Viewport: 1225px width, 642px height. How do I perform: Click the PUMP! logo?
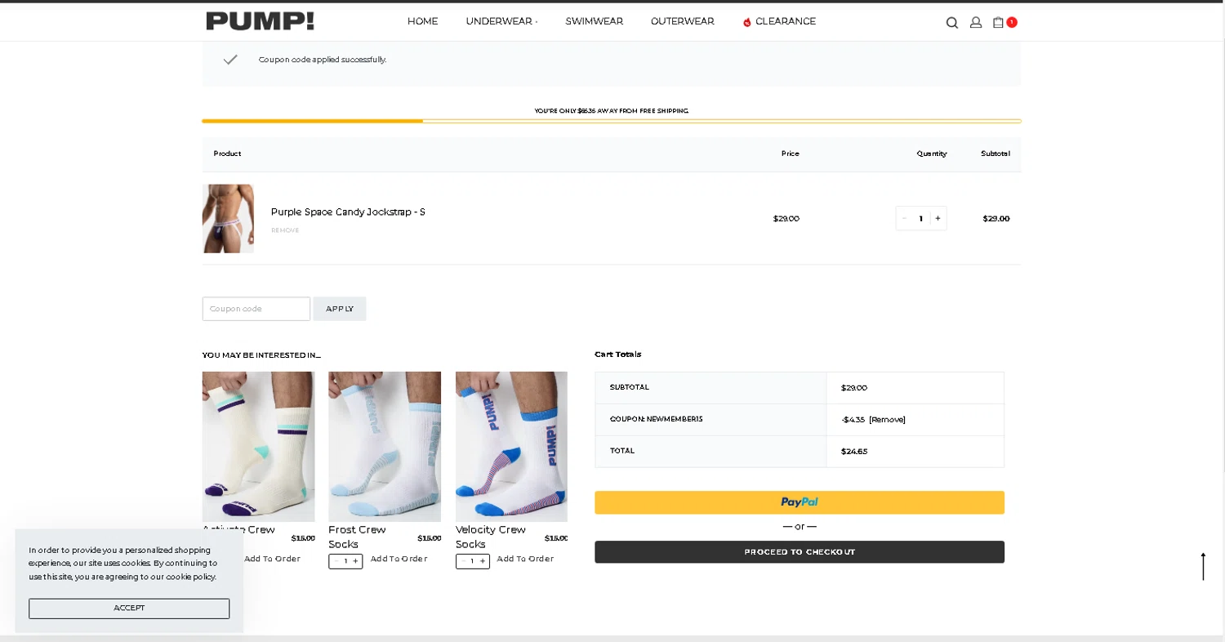(x=260, y=21)
